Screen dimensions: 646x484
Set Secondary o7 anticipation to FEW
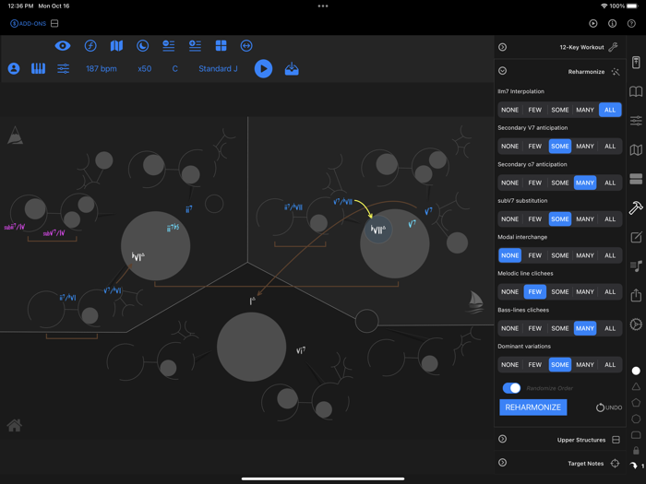(534, 183)
